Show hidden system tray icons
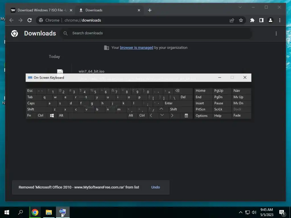This screenshot has width=291, height=218. (x=240, y=212)
